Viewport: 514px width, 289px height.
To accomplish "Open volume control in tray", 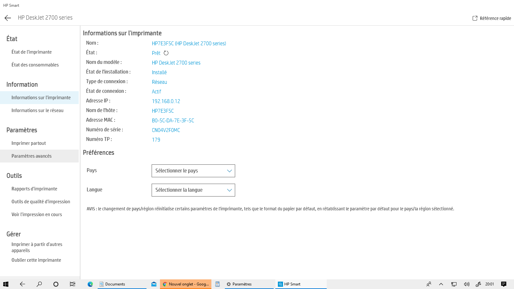I will tap(466, 284).
